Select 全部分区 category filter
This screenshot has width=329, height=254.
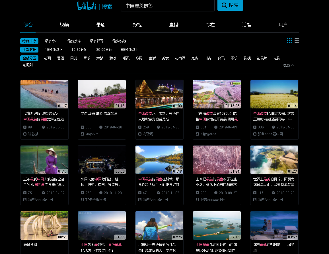29,58
